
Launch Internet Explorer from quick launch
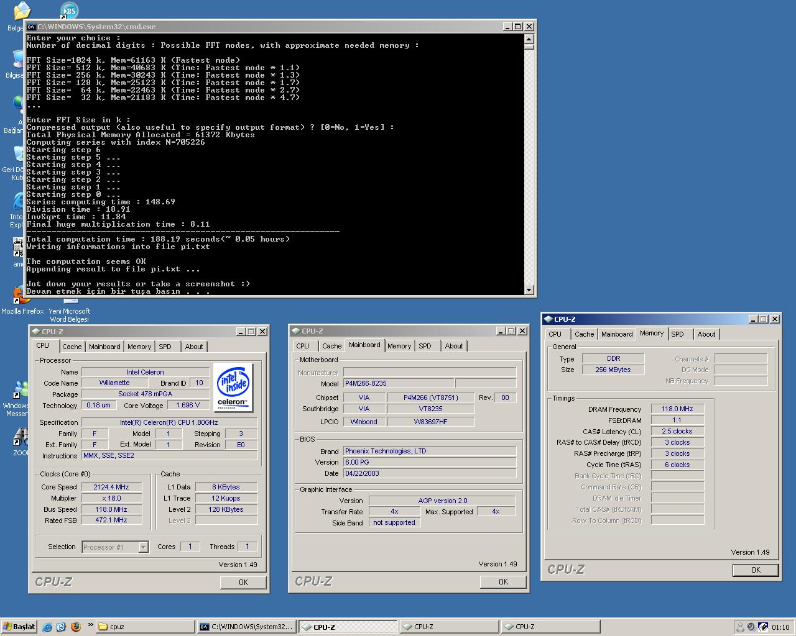tap(47, 627)
